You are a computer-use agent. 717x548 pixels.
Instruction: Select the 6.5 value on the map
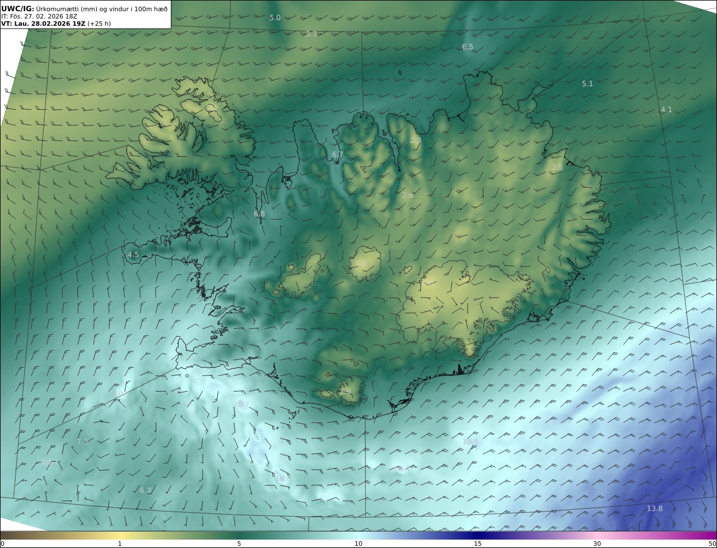[x=468, y=47]
